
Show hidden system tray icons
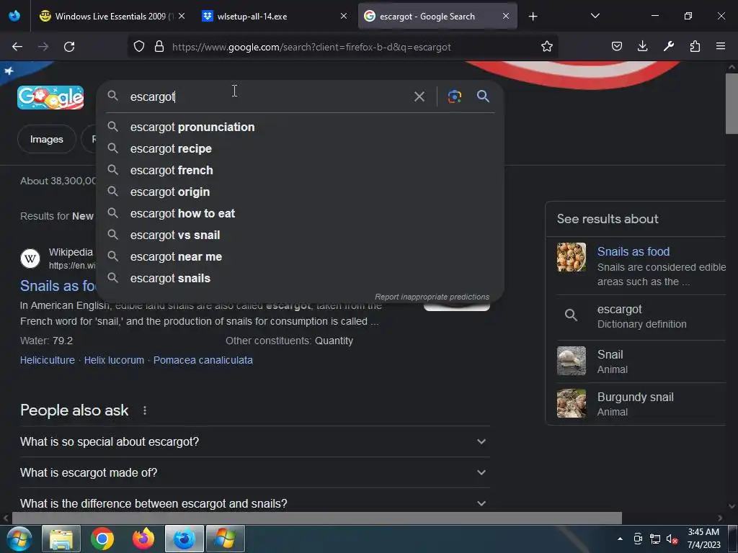click(620, 539)
